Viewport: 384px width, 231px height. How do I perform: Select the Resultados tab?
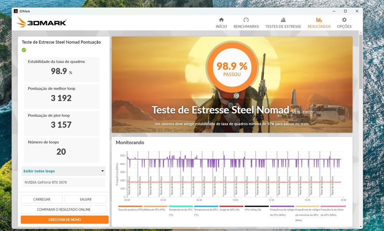click(x=319, y=23)
